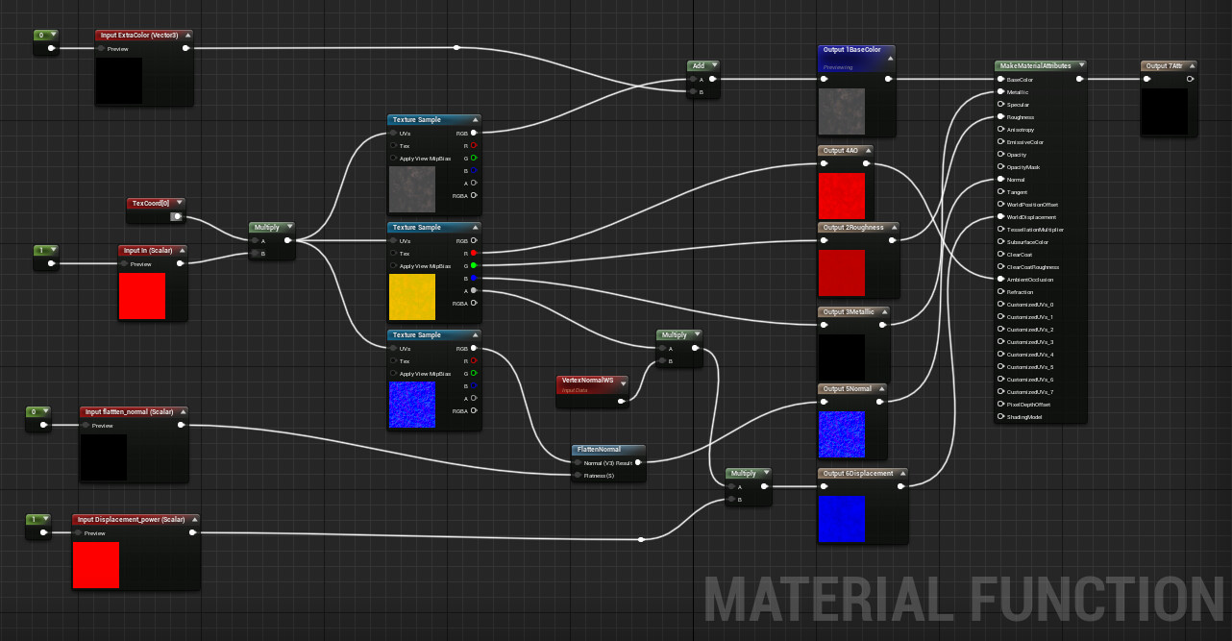Select the Multiply node feeding Output 6Displacement
The height and width of the screenshot is (641, 1232).
(x=749, y=486)
